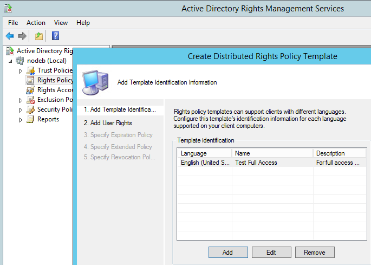Select the Reports tree label

click(x=48, y=119)
